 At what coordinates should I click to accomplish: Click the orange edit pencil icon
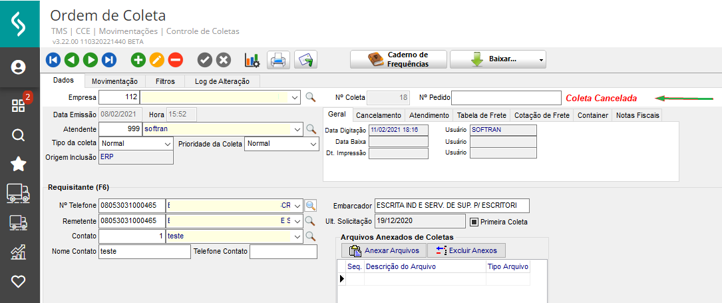157,60
